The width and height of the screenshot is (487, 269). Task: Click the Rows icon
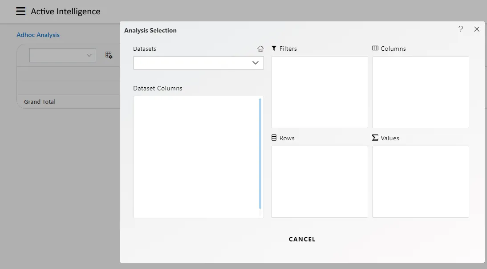[x=274, y=138]
